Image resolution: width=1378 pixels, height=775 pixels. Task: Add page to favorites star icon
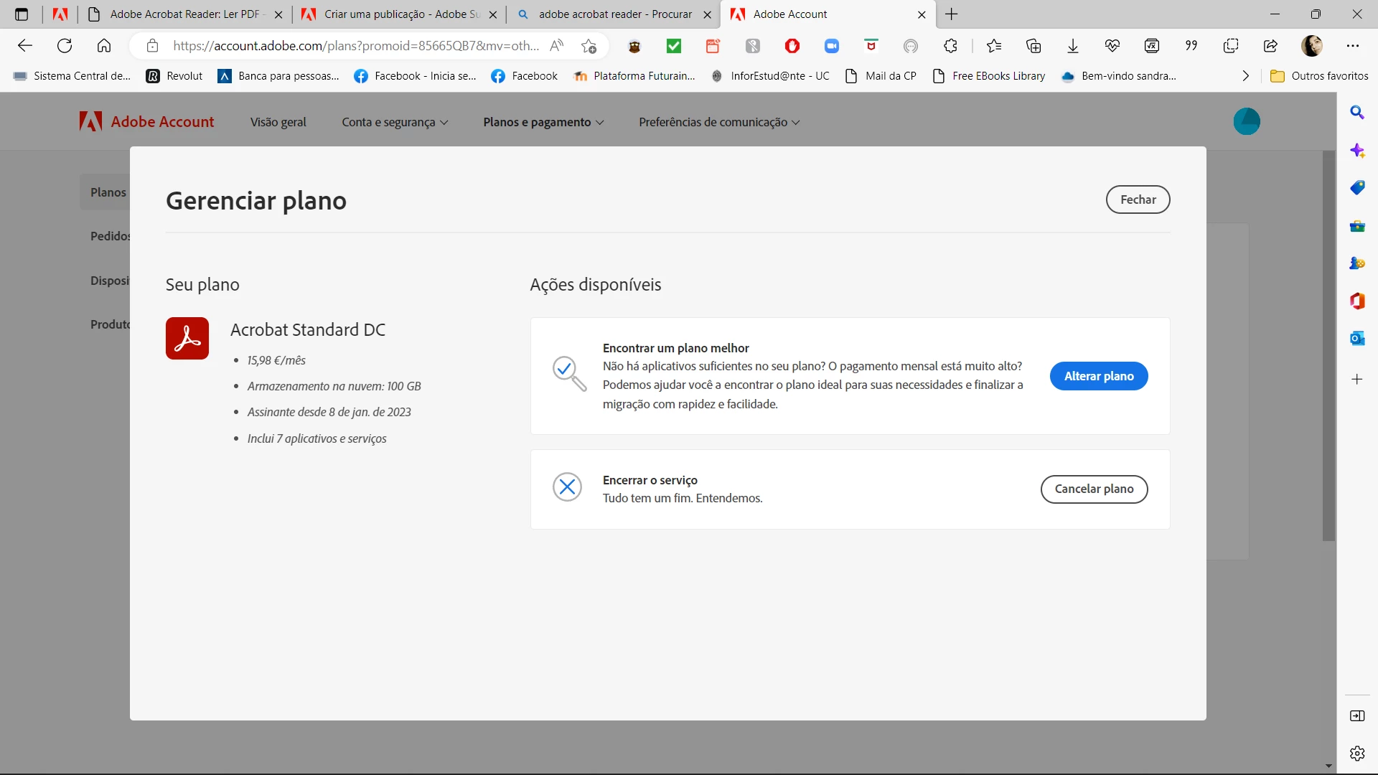589,46
